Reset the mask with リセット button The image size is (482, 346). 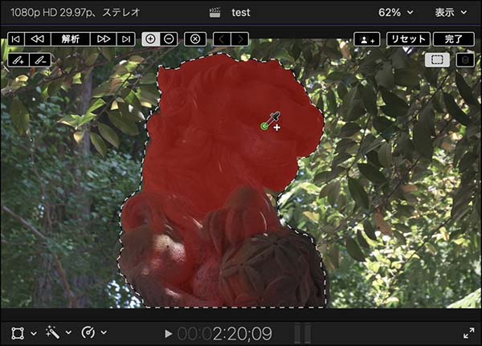pyautogui.click(x=408, y=39)
